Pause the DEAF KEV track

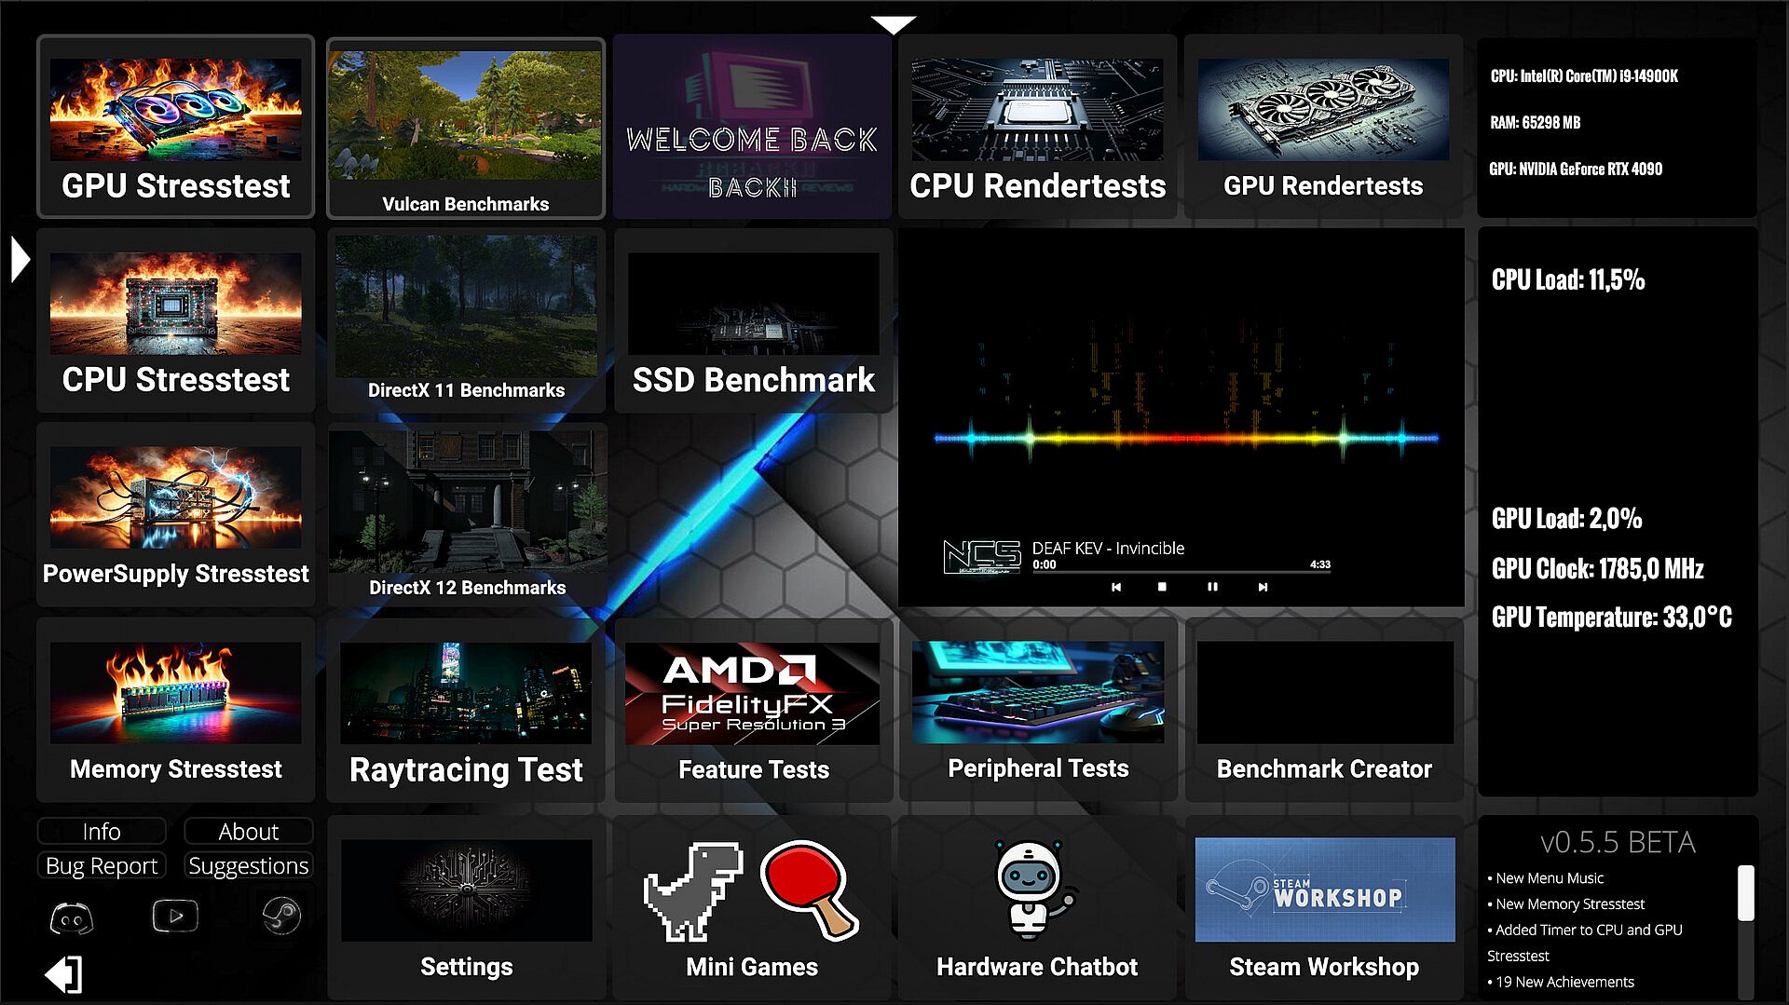pyautogui.click(x=1212, y=587)
